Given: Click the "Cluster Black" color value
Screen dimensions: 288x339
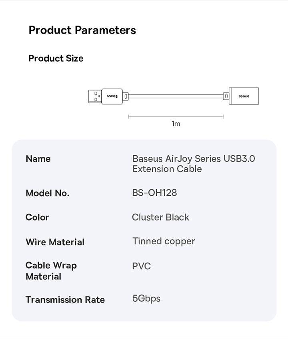Looking at the screenshot, I should click(160, 217).
